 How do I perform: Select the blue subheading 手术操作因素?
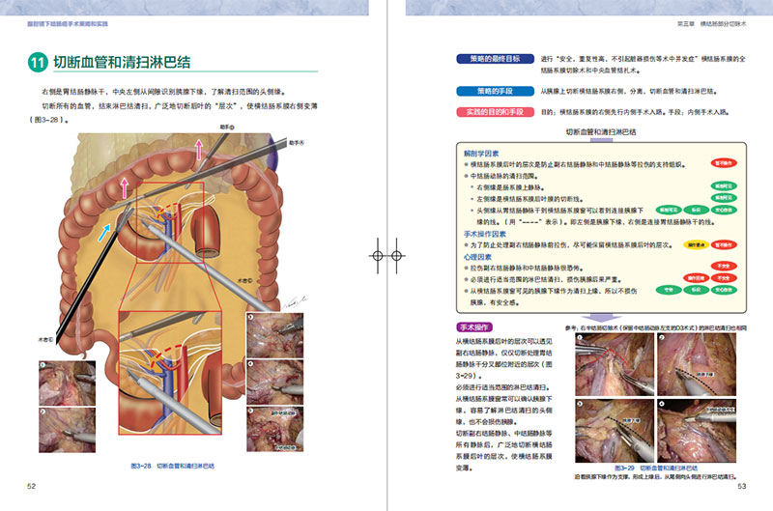484,234
